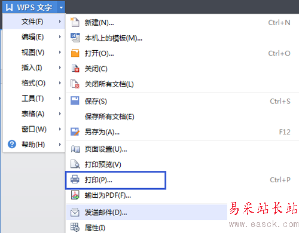Viewport: 299px width, 233px height.
Task: Select 打开(O)... menu entry
Action: coord(182,53)
